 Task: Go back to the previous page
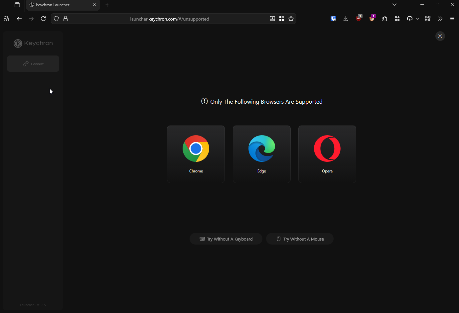[19, 19]
